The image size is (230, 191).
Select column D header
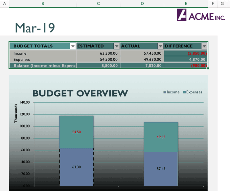point(142,3)
